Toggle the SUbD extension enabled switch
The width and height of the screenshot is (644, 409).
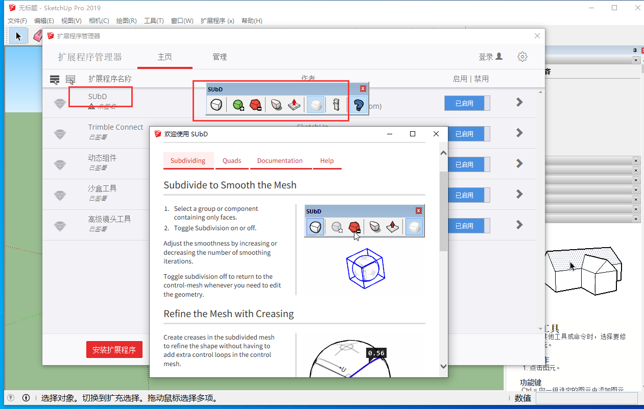467,103
